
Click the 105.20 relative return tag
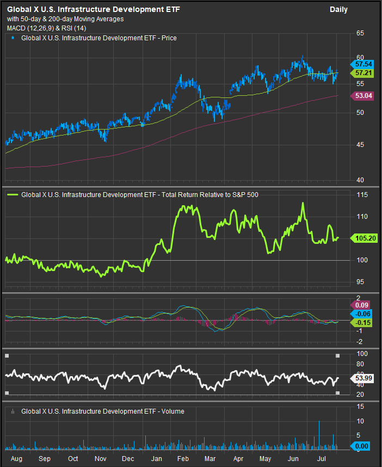coord(364,238)
